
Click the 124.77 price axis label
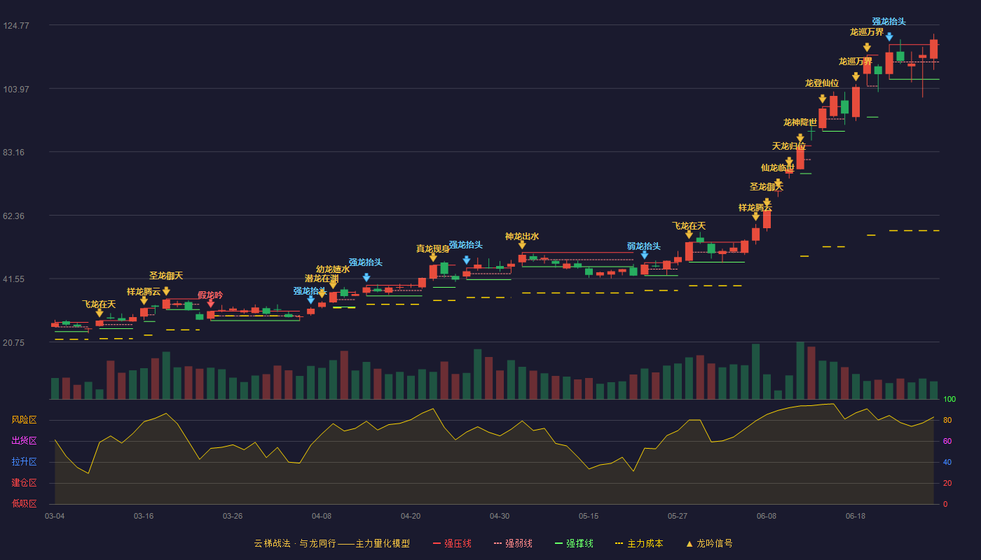[16, 25]
